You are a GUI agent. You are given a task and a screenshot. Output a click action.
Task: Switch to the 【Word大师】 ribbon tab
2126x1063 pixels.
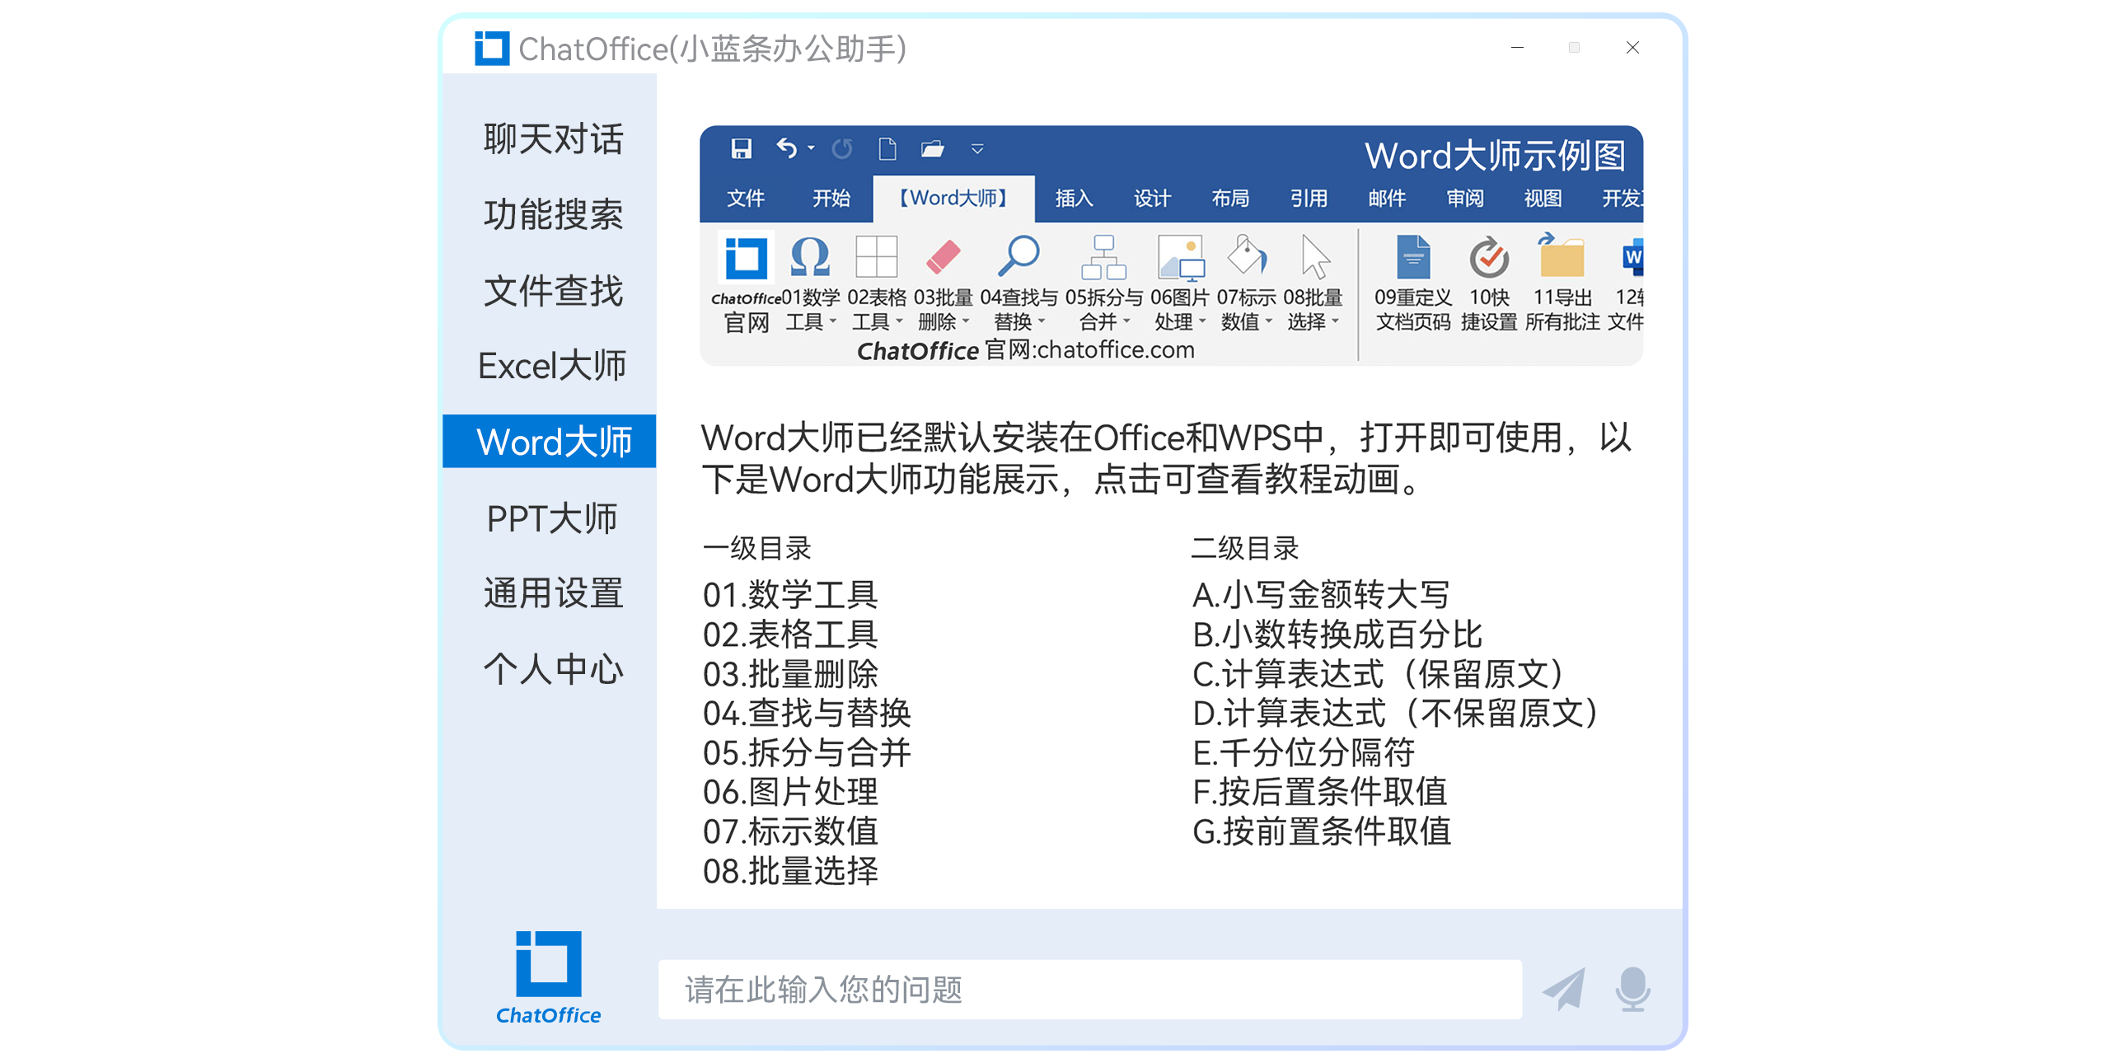[953, 198]
